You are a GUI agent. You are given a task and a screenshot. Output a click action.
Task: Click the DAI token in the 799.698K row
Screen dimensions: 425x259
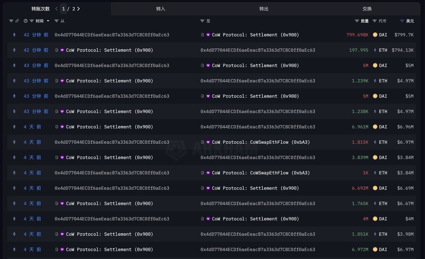coord(383,35)
